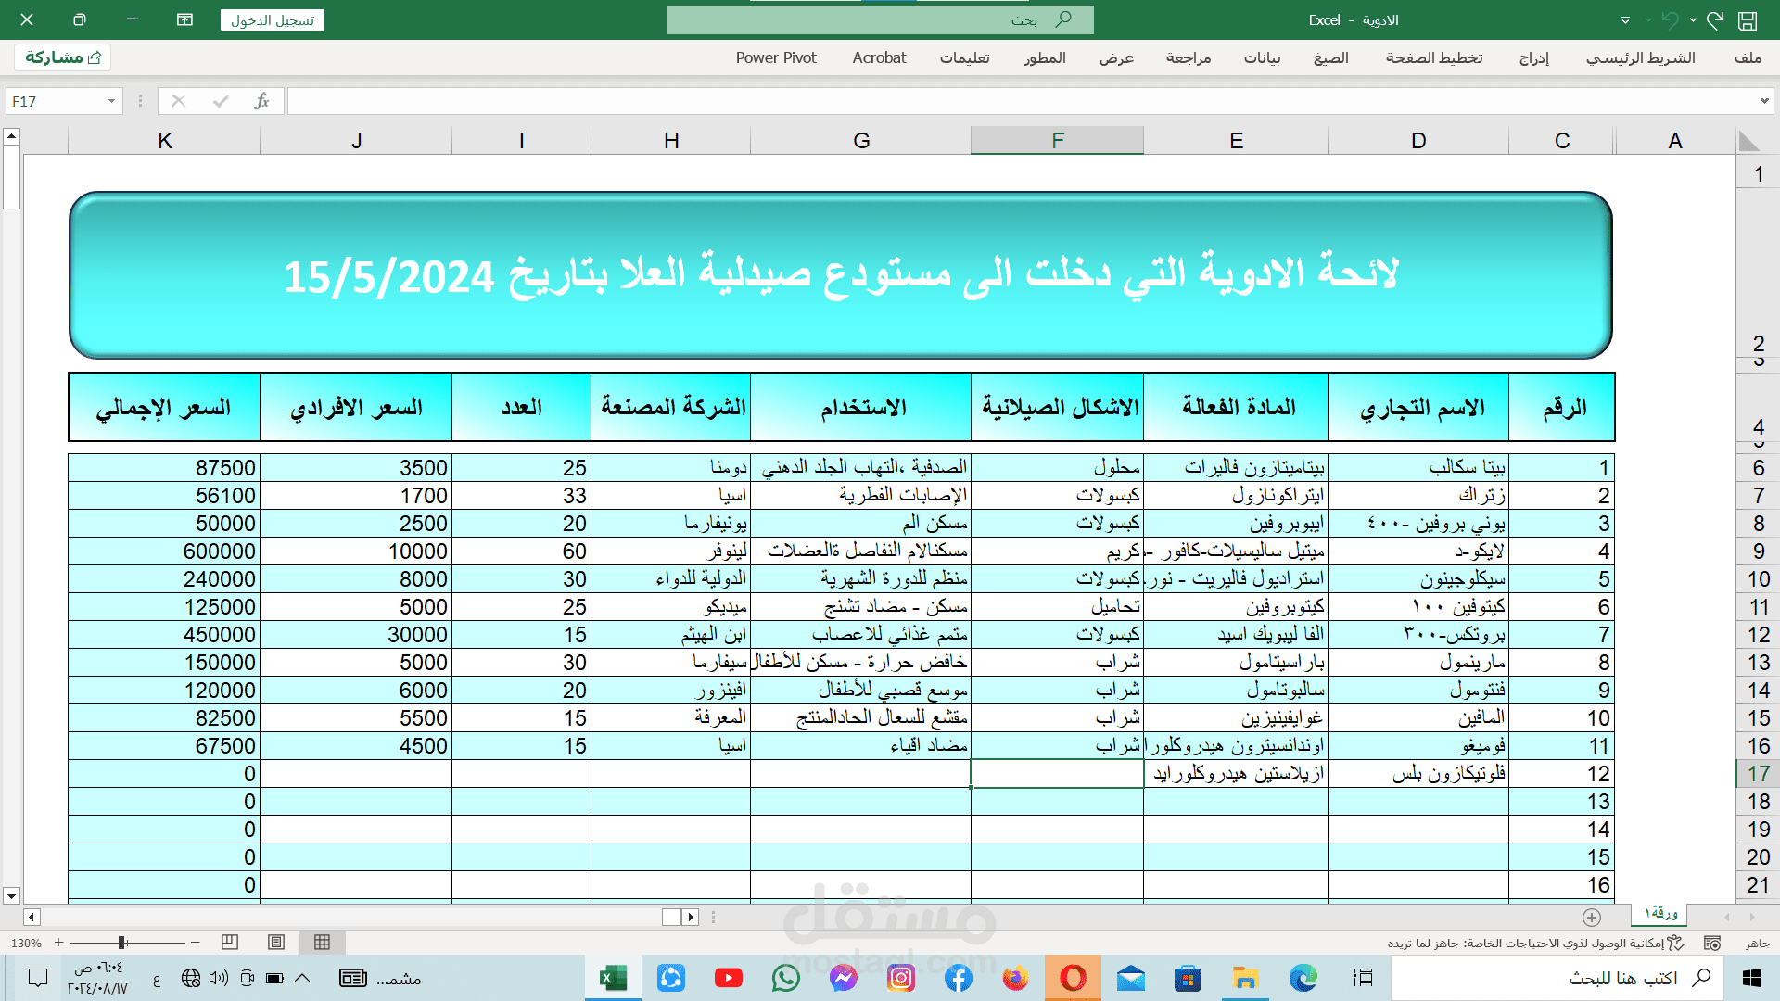
Task: Select the ورقة١ sheet tab
Action: pyautogui.click(x=1659, y=914)
